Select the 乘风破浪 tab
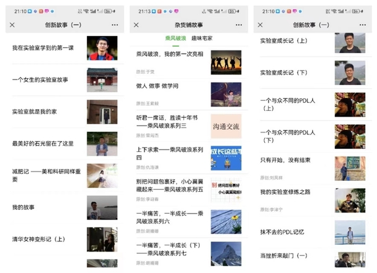Image resolution: width=377 pixels, height=273 pixels. [175, 38]
